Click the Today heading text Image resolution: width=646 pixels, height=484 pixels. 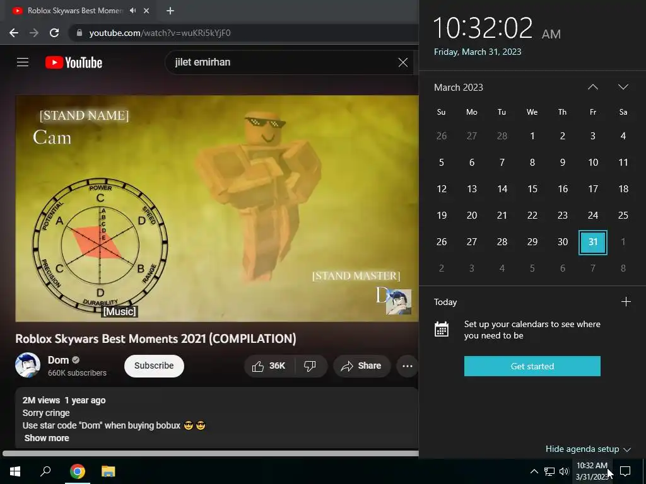click(x=445, y=302)
